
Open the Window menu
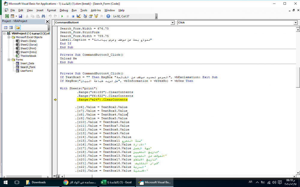[x=109, y=10]
